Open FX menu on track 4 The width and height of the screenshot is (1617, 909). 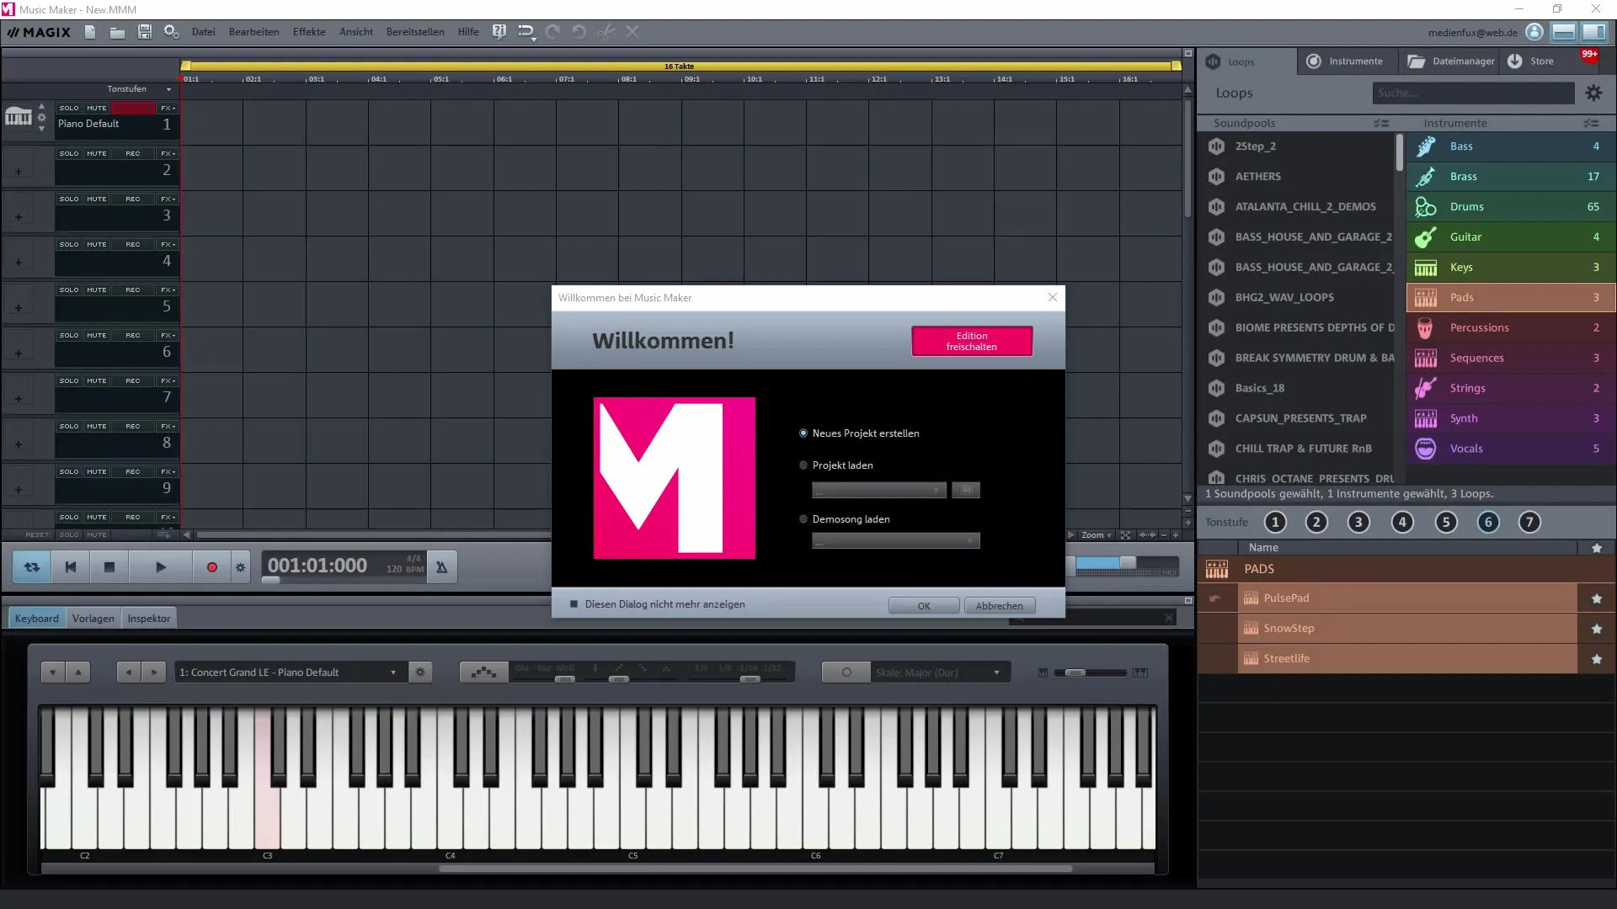click(168, 245)
